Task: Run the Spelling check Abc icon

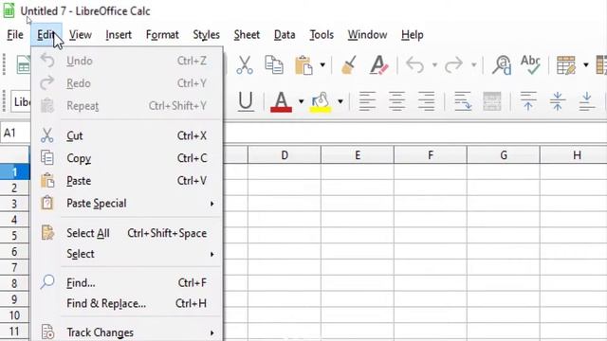Action: pyautogui.click(x=530, y=64)
